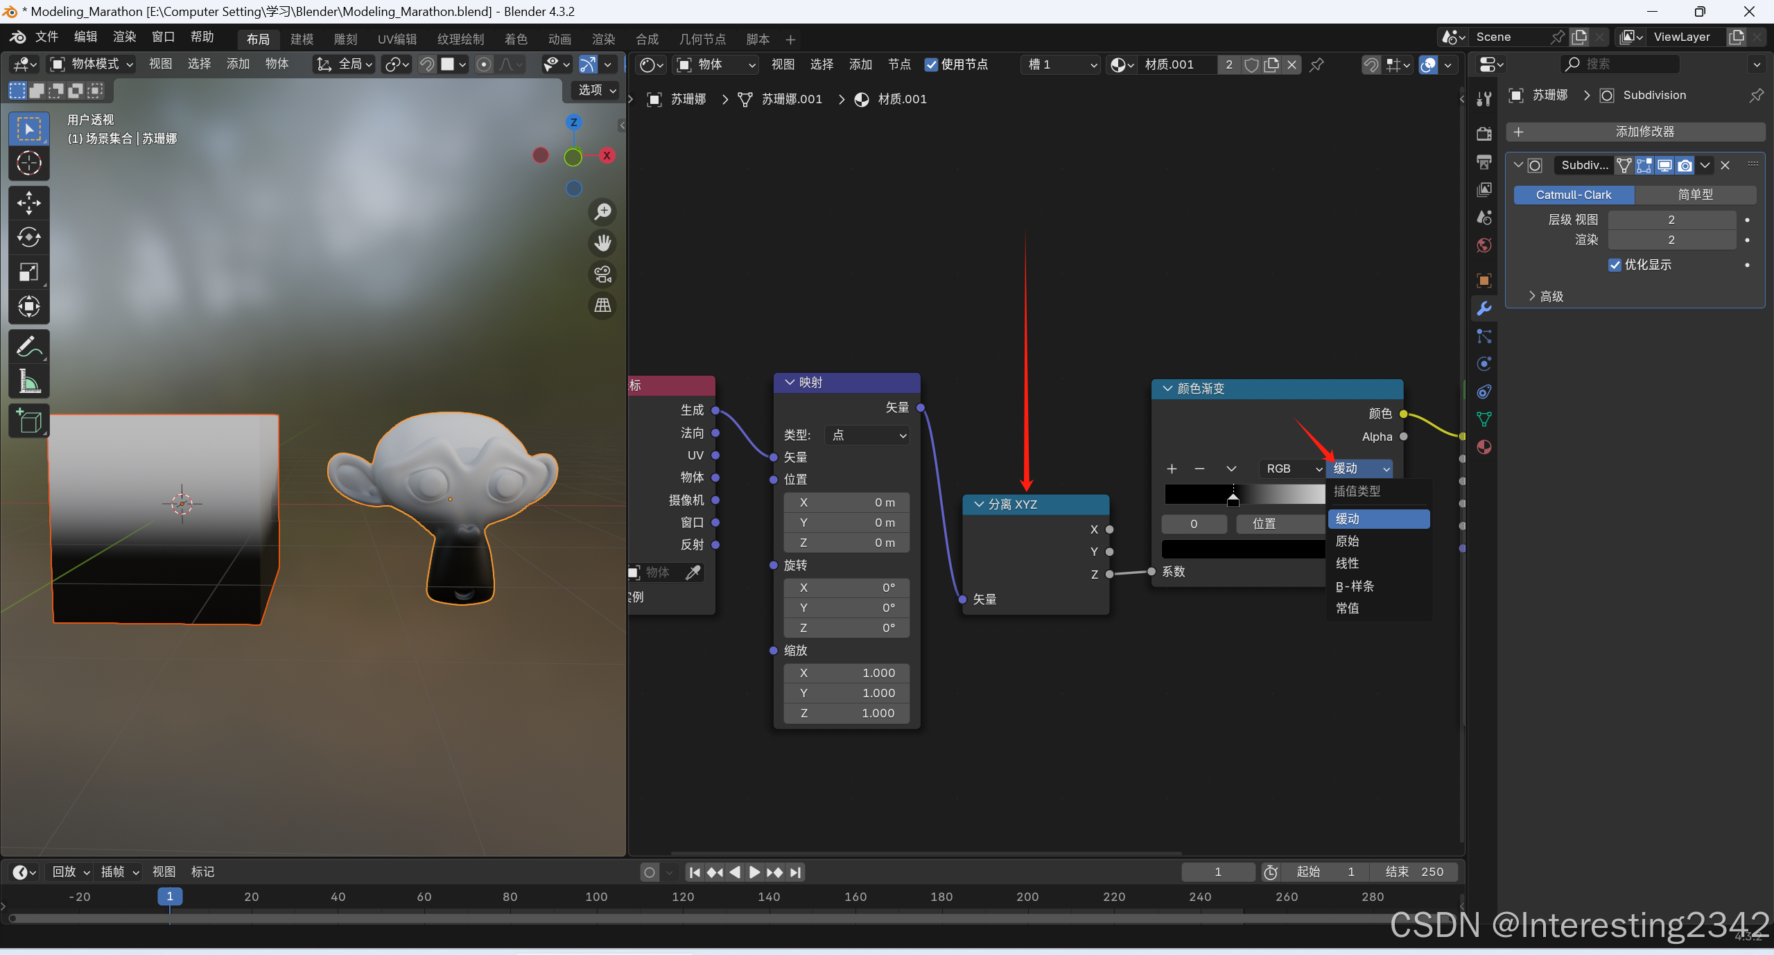
Task: Open the Material properties tab
Action: coord(1484,447)
